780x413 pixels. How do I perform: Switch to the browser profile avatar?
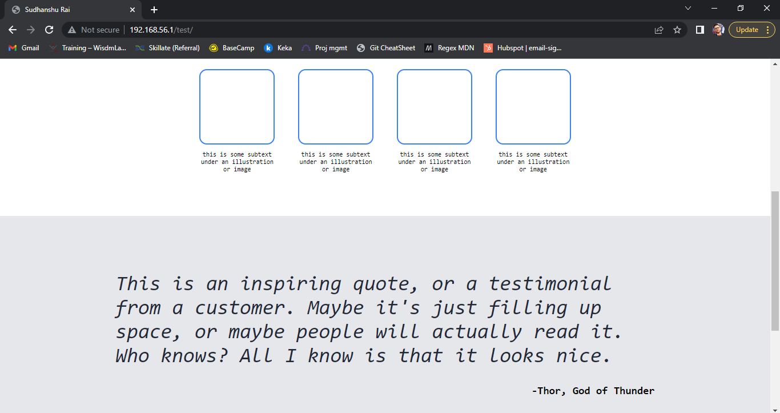click(718, 29)
